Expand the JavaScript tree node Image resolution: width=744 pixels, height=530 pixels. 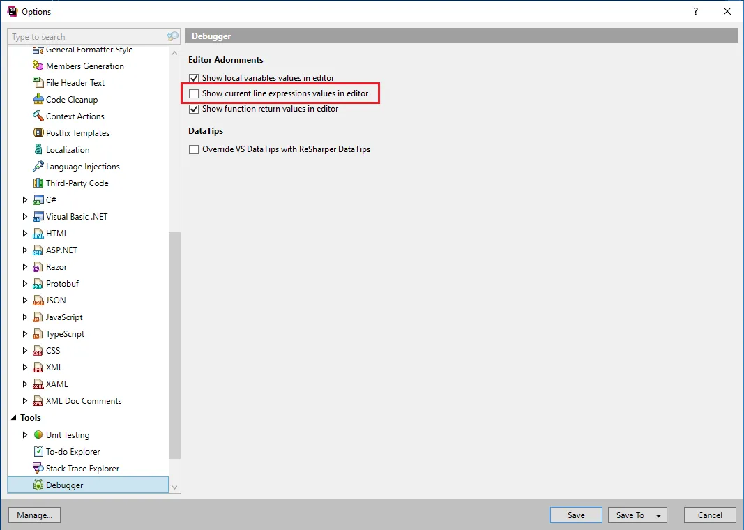click(24, 317)
